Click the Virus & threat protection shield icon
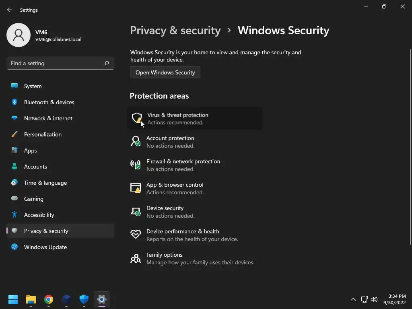The width and height of the screenshot is (412, 309). tap(137, 118)
